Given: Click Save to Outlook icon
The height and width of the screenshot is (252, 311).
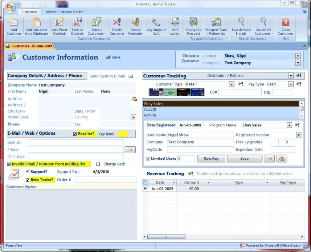Looking at the screenshot, I should click(x=77, y=22).
